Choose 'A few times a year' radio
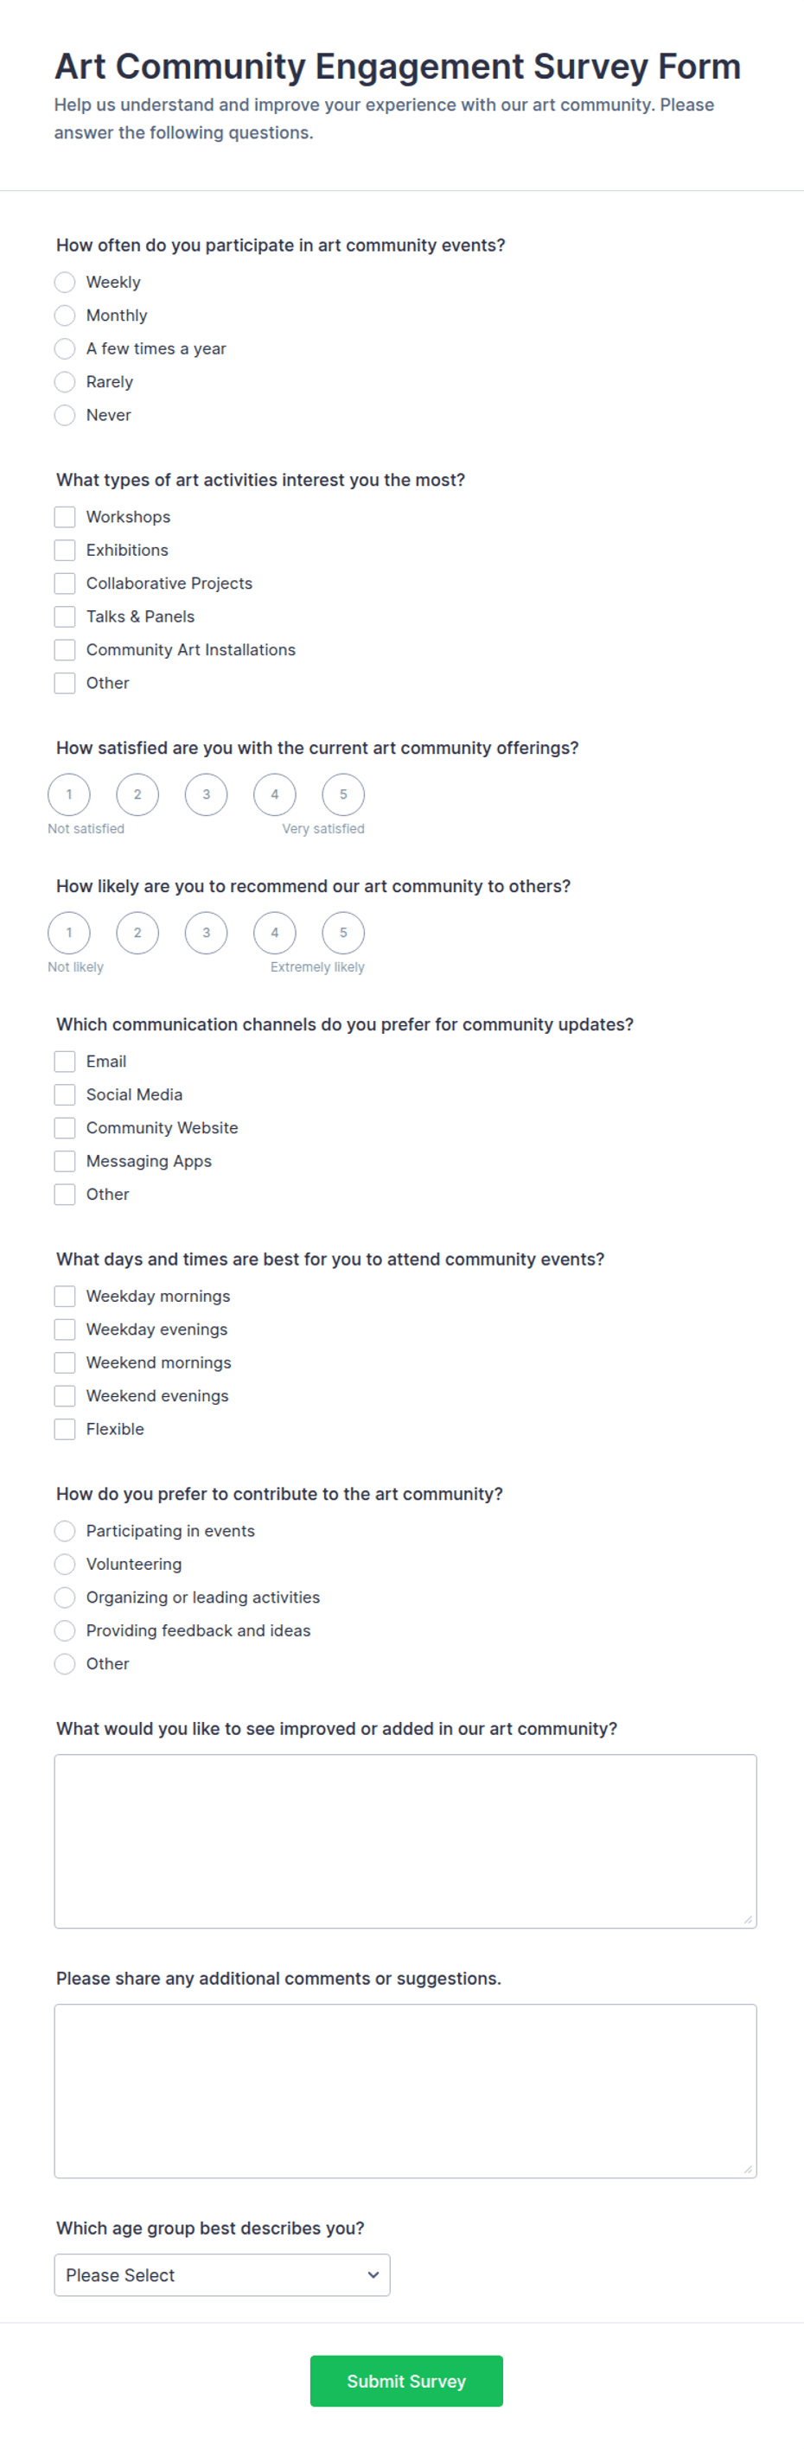Viewport: 804px width, 2449px height. coord(65,349)
